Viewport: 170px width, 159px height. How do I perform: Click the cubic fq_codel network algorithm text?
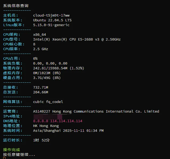pyautogui.click(x=48, y=102)
